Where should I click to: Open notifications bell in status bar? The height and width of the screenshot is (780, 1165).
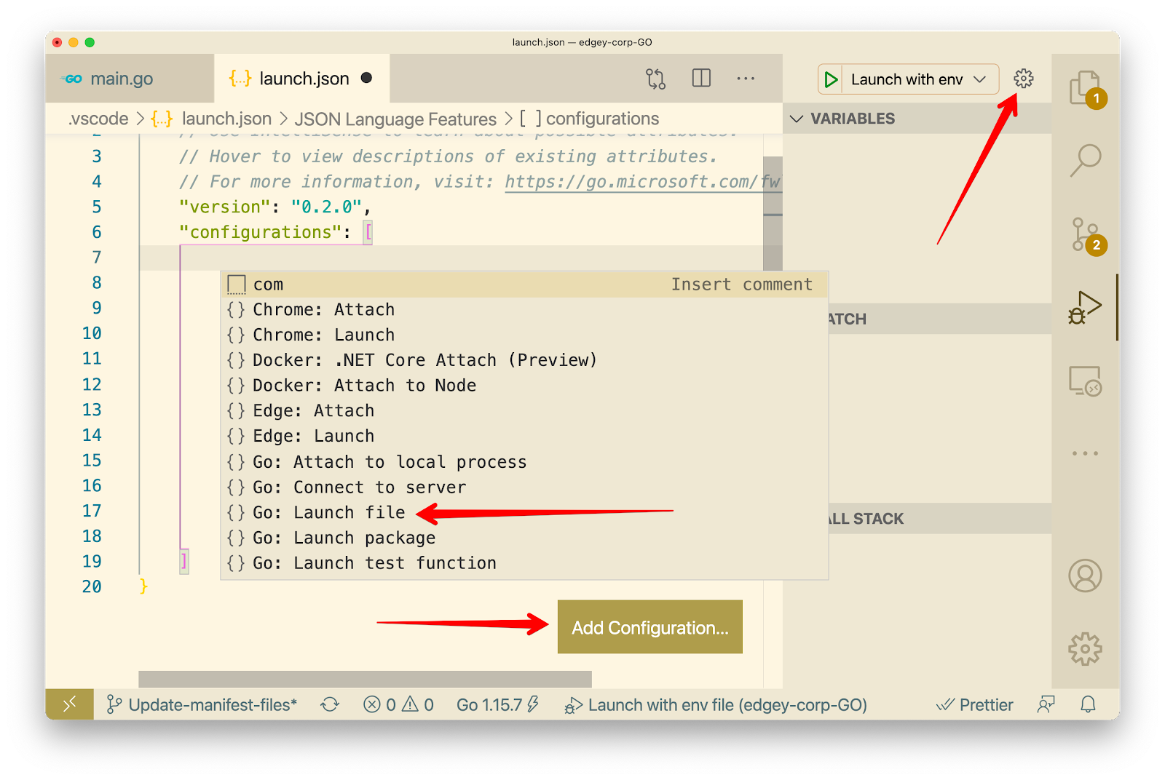tap(1088, 704)
